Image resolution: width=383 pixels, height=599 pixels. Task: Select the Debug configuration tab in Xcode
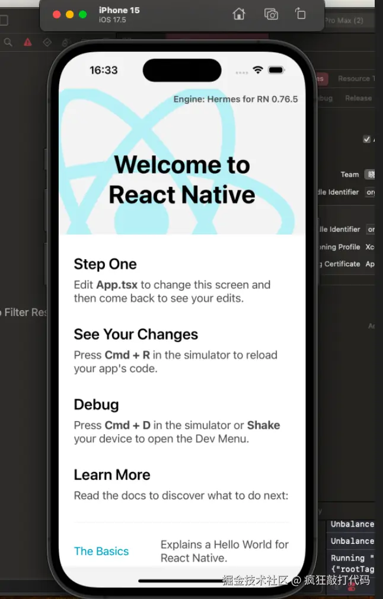tap(325, 98)
